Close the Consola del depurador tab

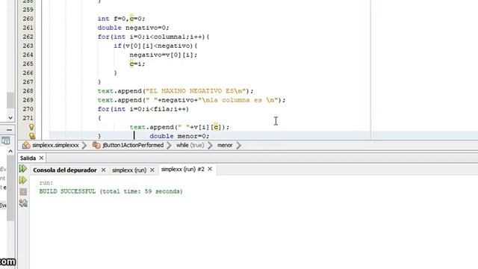coord(103,170)
